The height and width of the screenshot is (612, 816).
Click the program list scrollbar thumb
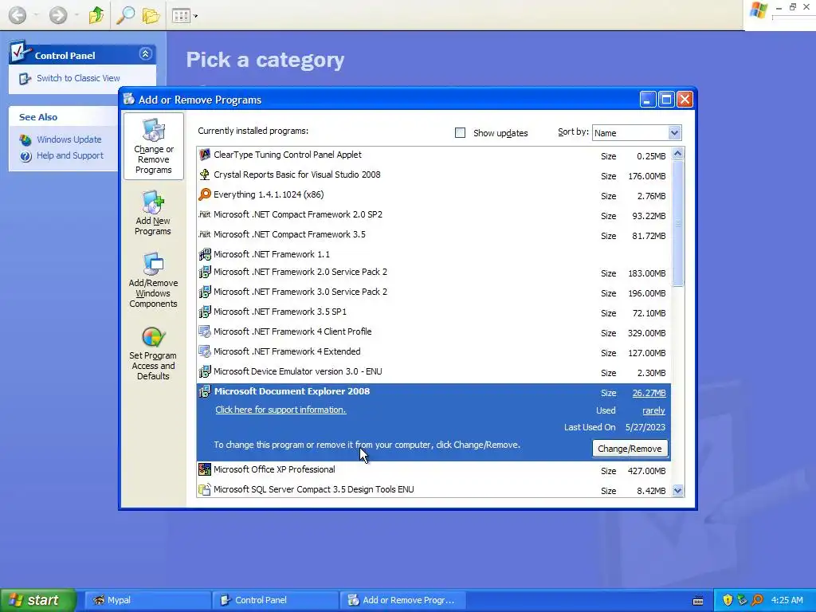pos(677,223)
